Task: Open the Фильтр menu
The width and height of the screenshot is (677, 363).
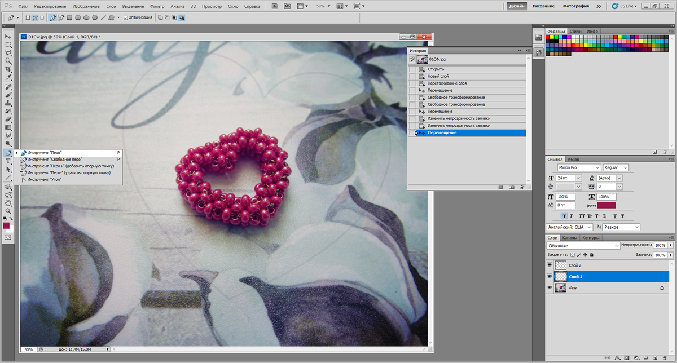Action: point(157,6)
